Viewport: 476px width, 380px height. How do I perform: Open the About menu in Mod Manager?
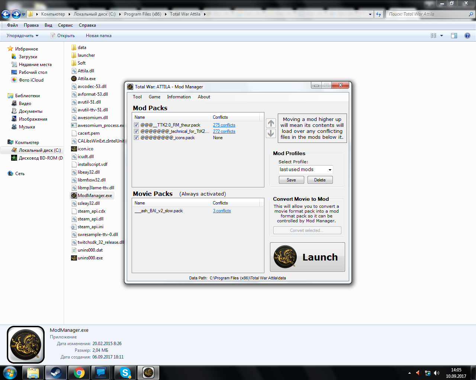click(204, 97)
